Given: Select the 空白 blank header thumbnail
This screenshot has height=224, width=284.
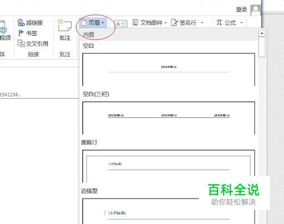Looking at the screenshot, I should click(x=169, y=69).
